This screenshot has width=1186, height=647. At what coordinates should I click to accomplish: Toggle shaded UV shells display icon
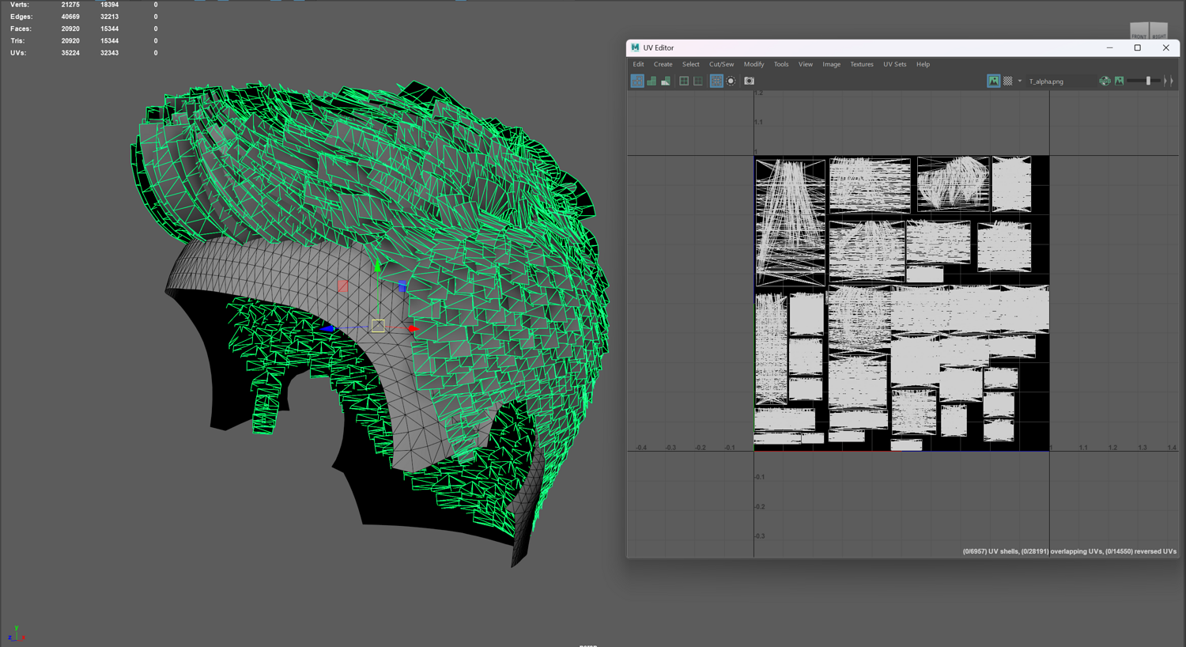652,81
